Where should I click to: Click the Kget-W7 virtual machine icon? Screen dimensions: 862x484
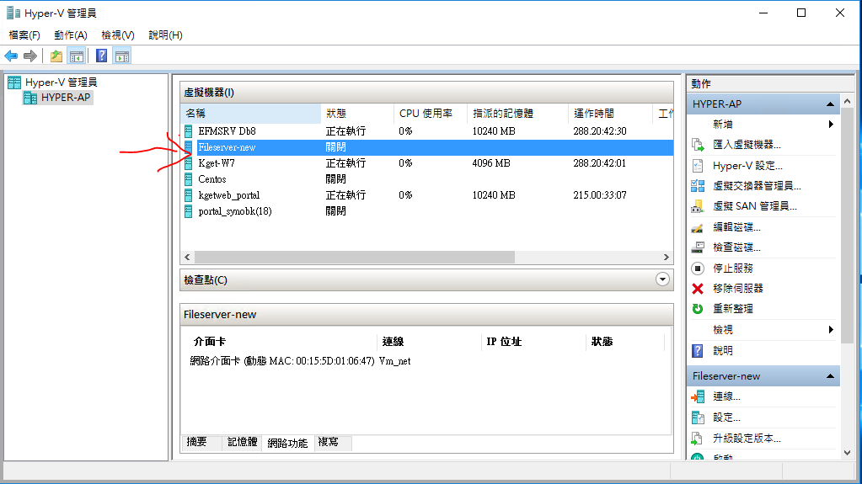click(189, 163)
